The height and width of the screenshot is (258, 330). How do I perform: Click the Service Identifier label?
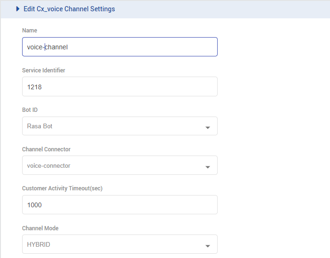[x=44, y=70]
